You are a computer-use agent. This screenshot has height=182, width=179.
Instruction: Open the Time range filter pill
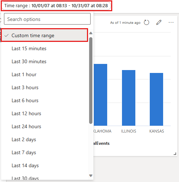[x=56, y=6]
